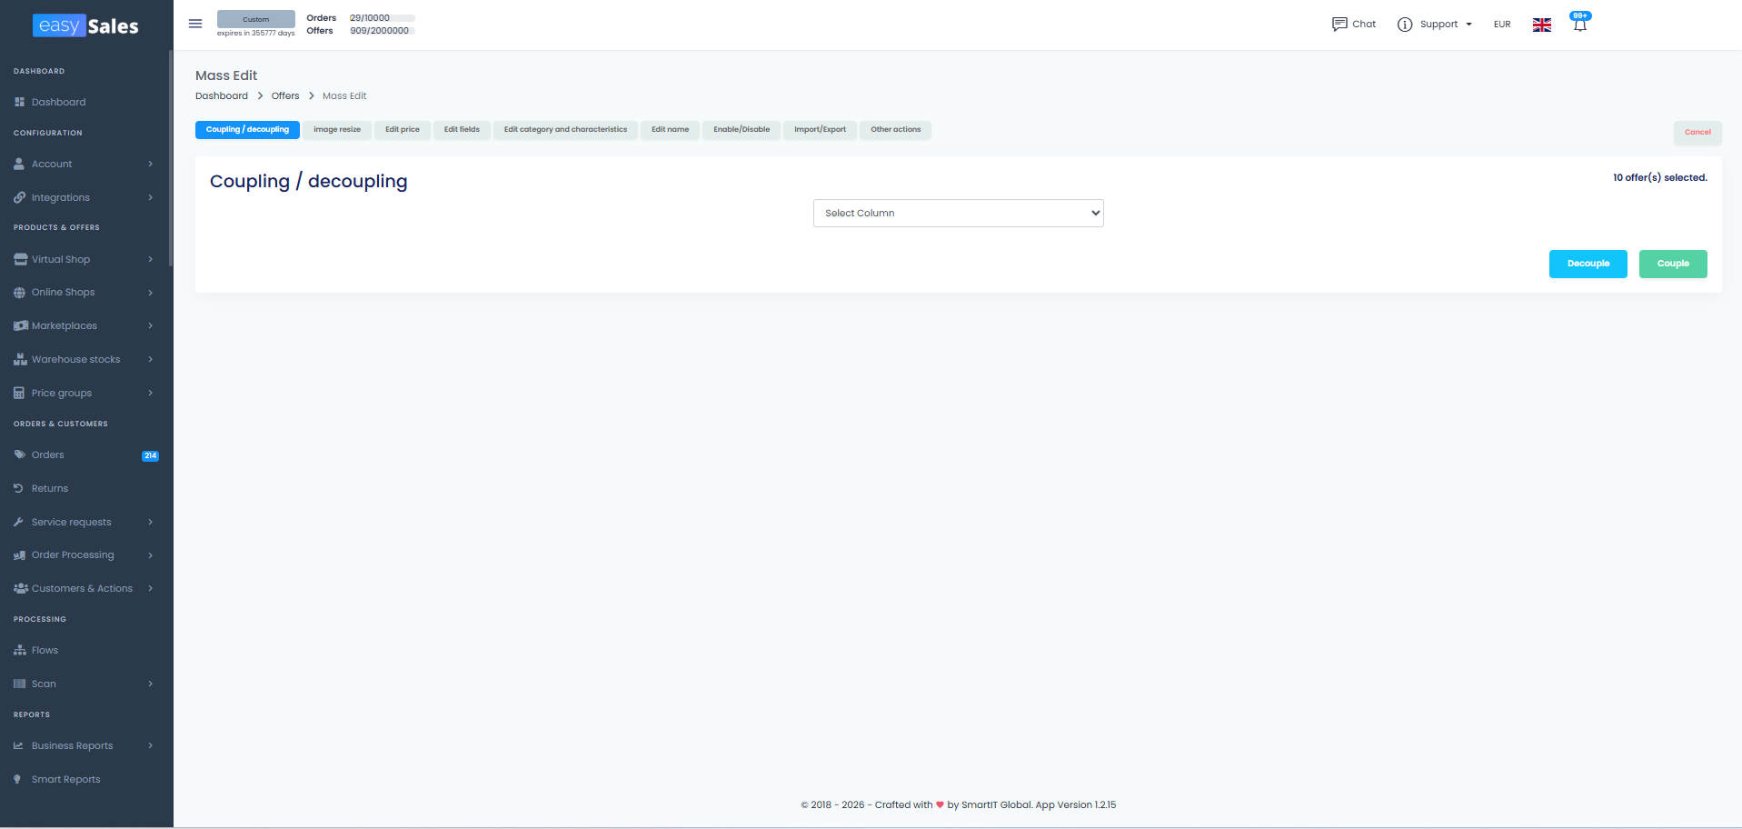Viewport: 1742px width, 829px height.
Task: Click the Orders tags icon
Action: [19, 454]
